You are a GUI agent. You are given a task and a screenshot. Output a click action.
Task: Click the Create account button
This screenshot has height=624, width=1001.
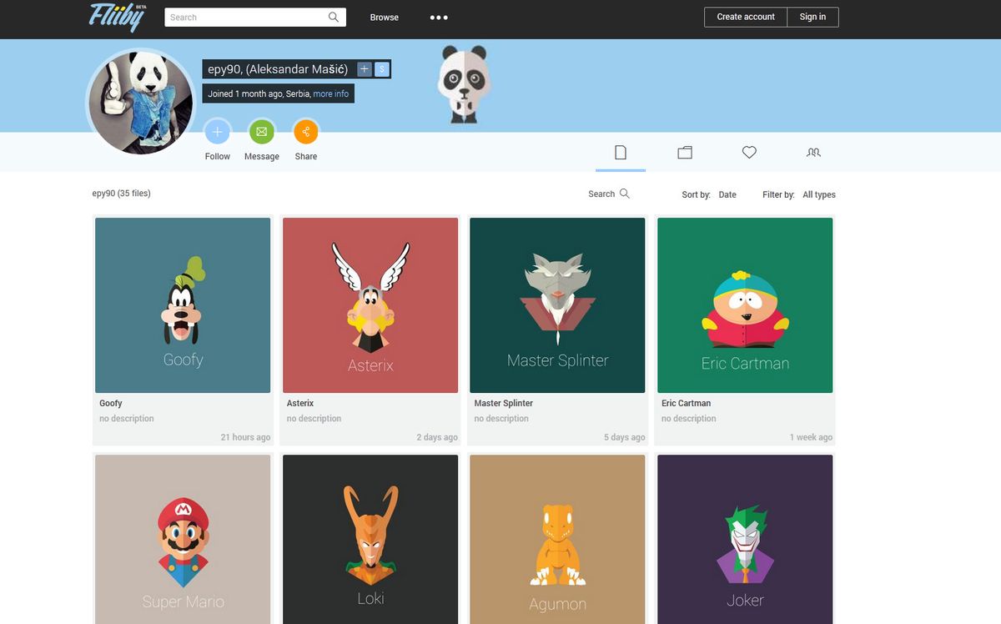745,16
